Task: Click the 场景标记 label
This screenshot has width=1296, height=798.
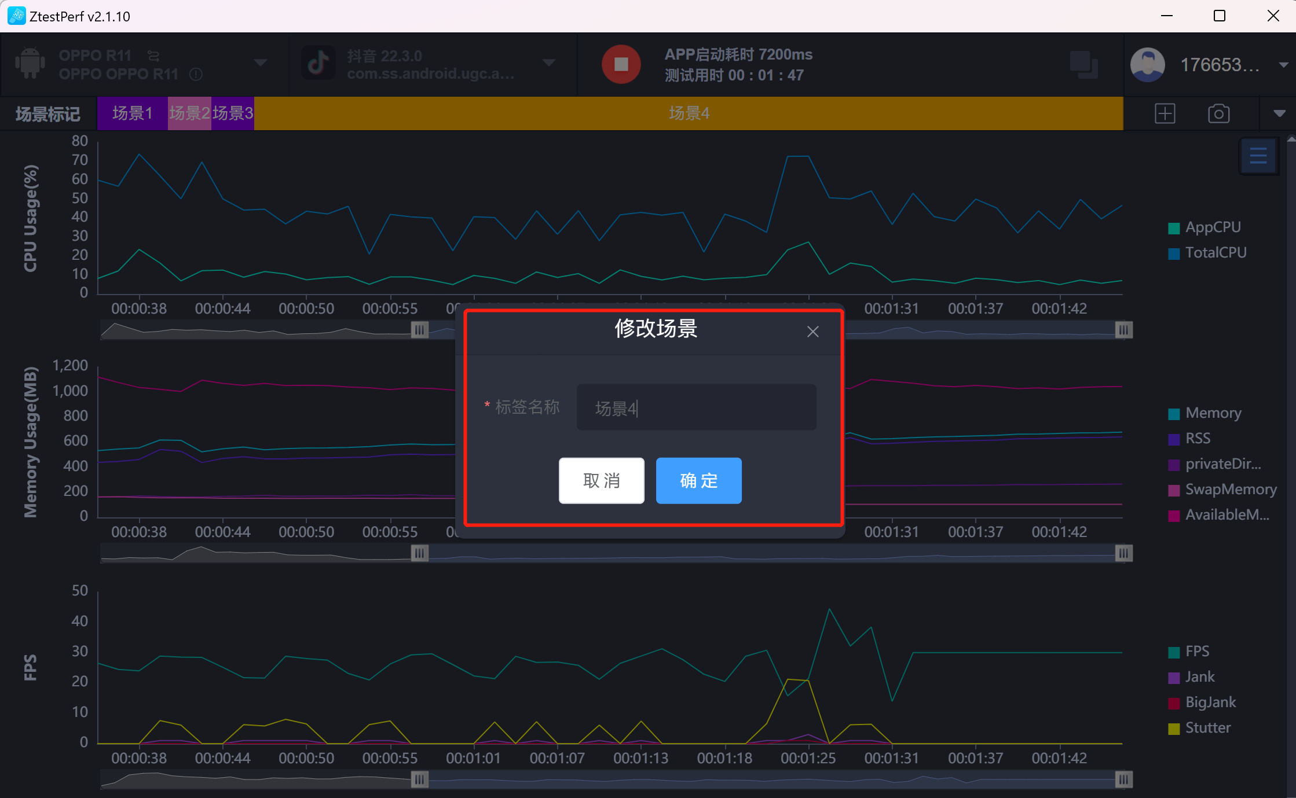Action: click(x=47, y=114)
